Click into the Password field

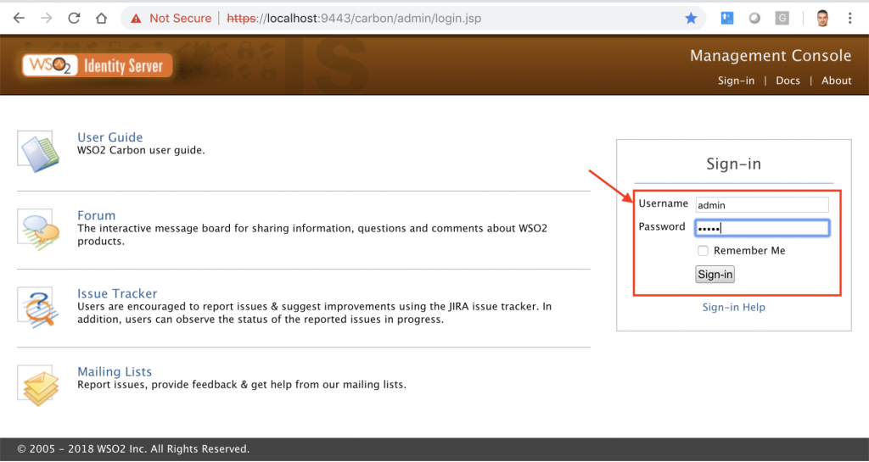[x=761, y=228]
